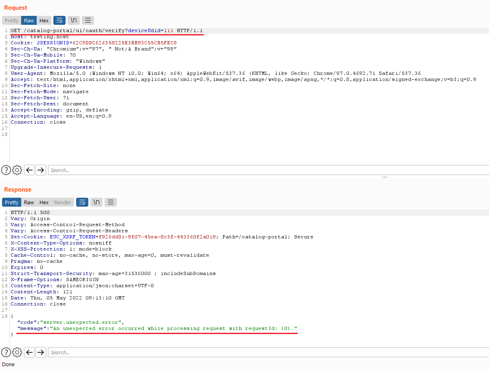Screen dimensions: 489x369
Task: Click the X-XSS-Protection header line
Action: (61, 249)
